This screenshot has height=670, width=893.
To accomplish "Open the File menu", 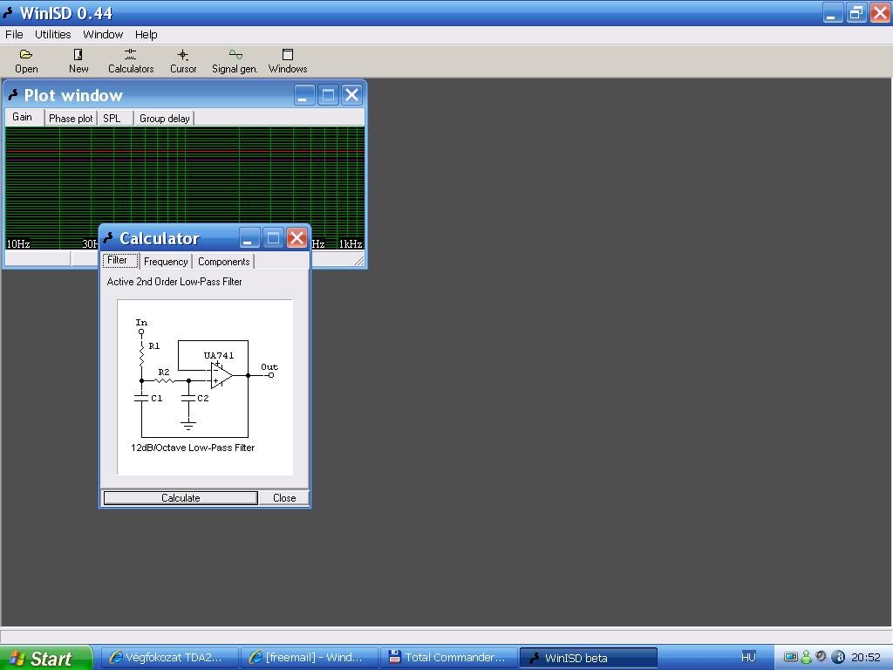I will coord(14,35).
